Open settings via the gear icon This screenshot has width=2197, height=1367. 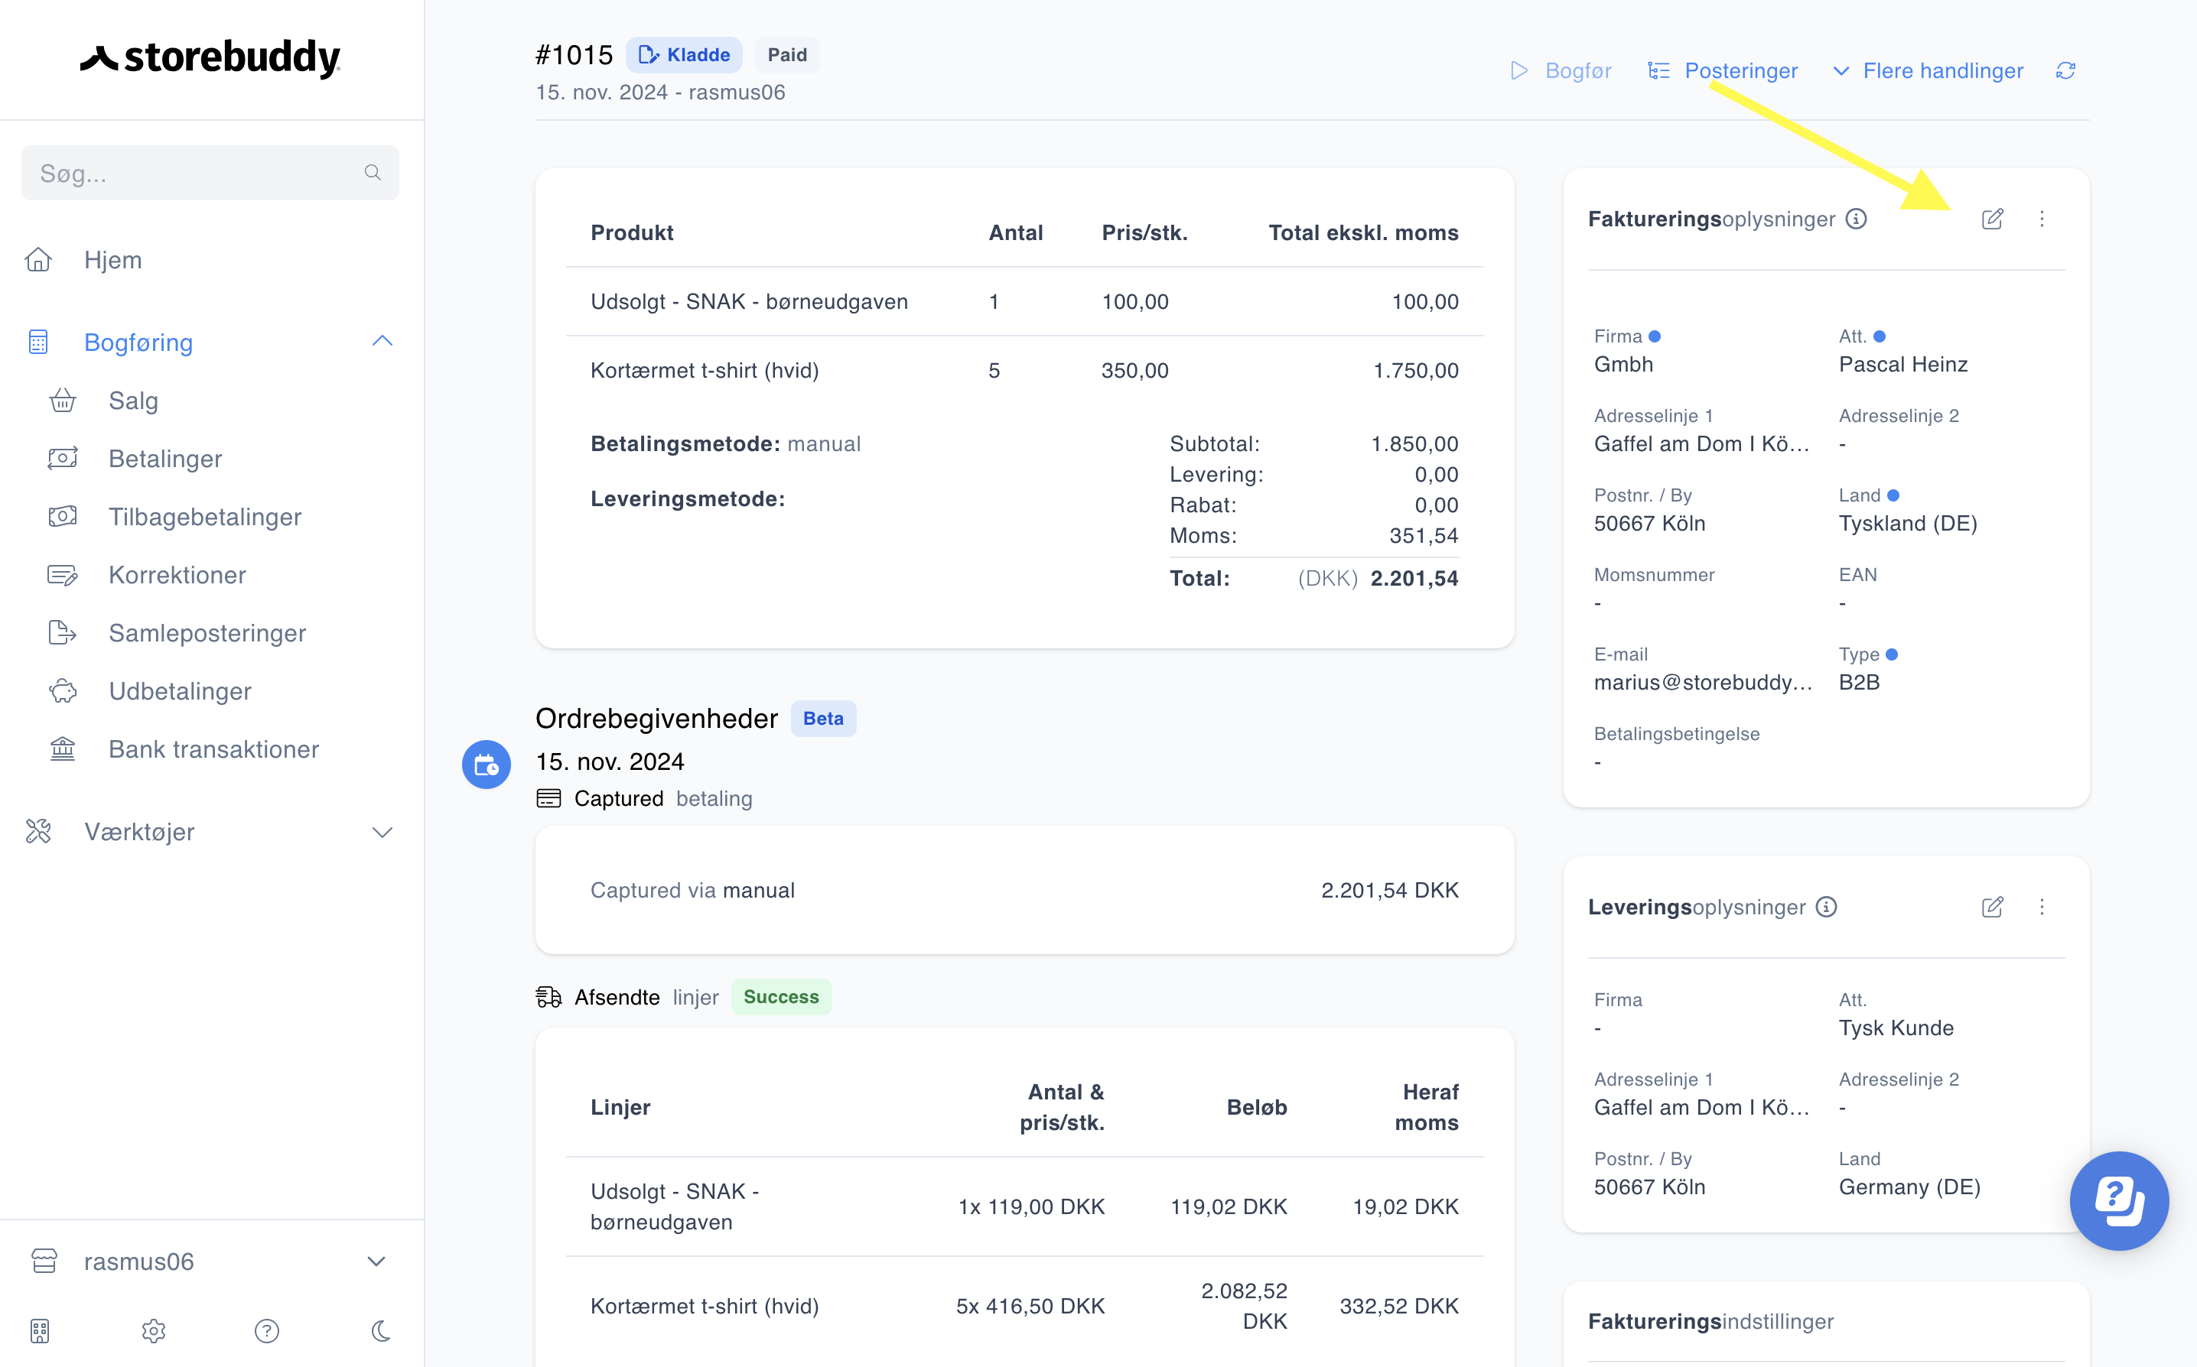[x=154, y=1331]
